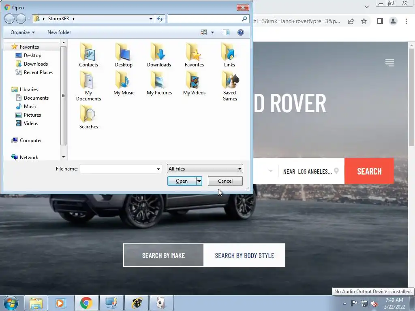415x311 pixels.
Task: Open the Organize dropdown menu
Action: [23, 32]
